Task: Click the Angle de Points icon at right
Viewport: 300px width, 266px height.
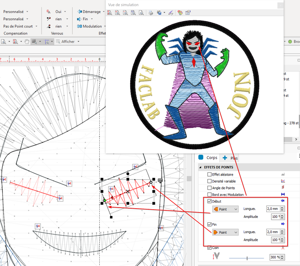Action: click(283, 187)
